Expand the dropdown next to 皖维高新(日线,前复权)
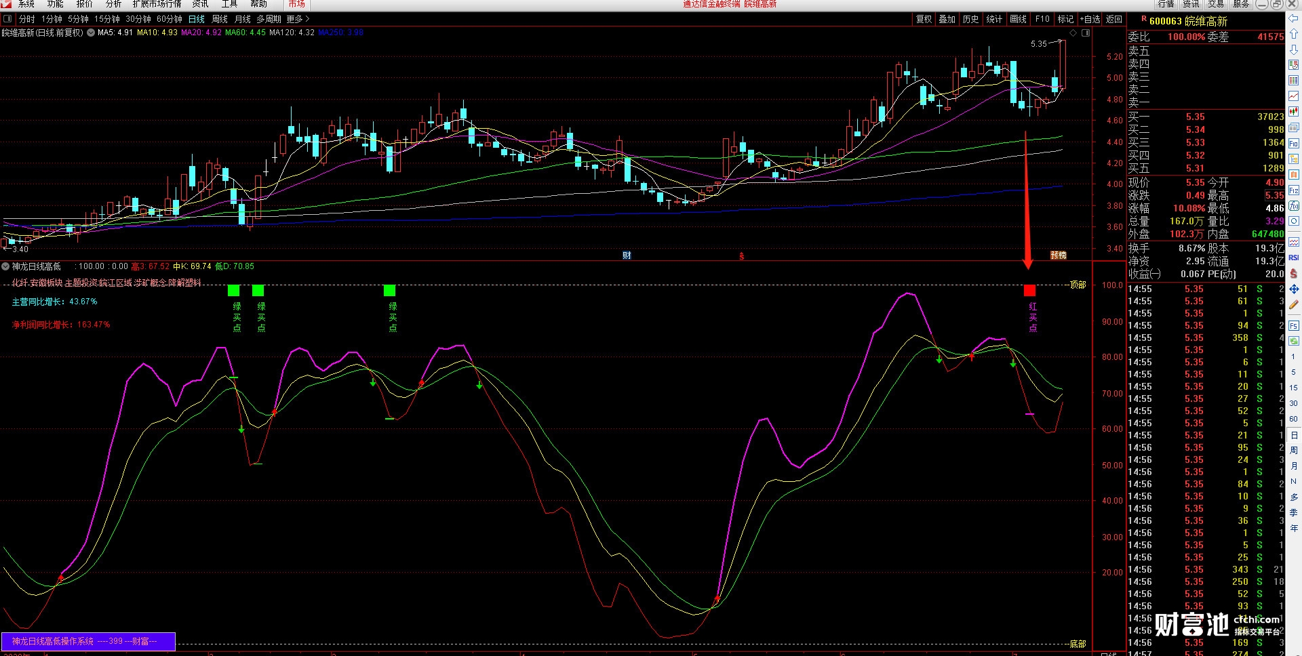Image resolution: width=1302 pixels, height=656 pixels. pos(90,33)
